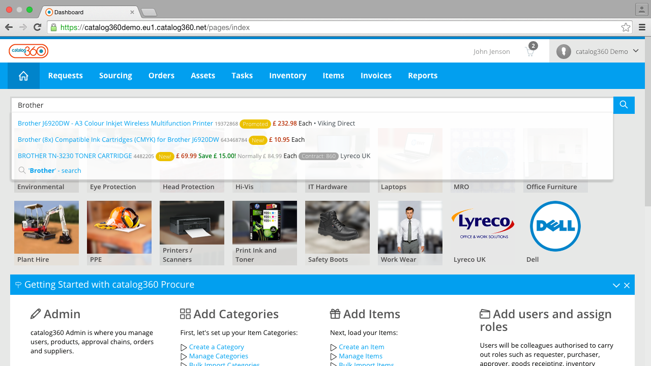Click the Create a Category link
Screen dimensions: 651x366
click(x=217, y=347)
